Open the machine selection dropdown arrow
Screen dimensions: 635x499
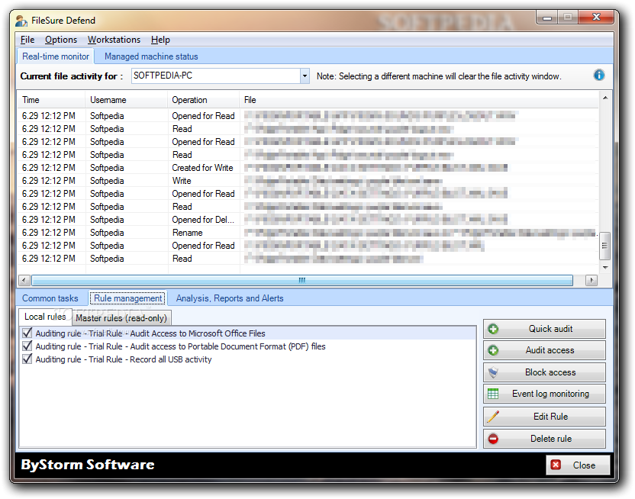click(305, 76)
